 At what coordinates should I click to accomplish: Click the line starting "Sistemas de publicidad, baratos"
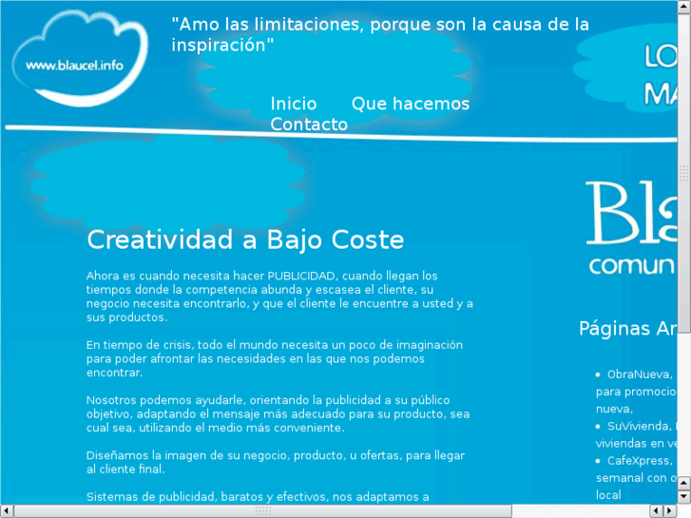[x=258, y=497]
